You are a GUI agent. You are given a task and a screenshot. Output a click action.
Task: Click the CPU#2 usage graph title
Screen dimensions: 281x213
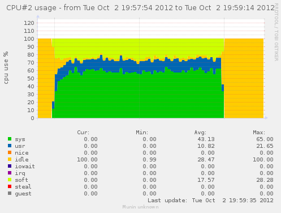(140, 8)
